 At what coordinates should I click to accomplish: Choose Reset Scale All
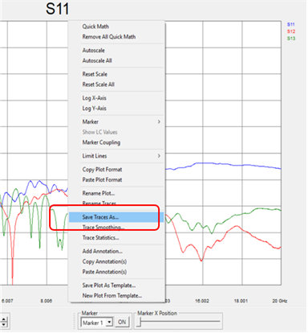[x=116, y=84]
